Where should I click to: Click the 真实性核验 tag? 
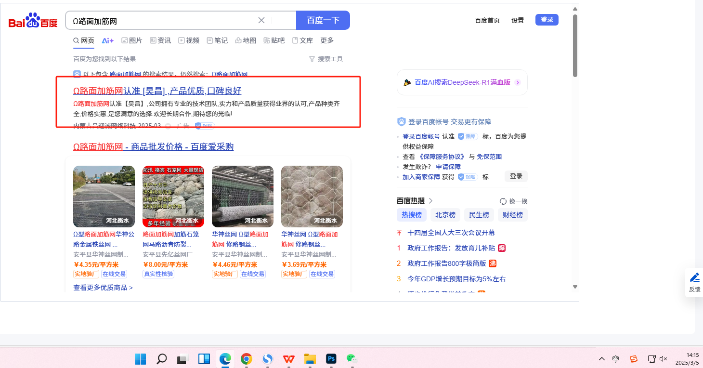[x=158, y=274]
